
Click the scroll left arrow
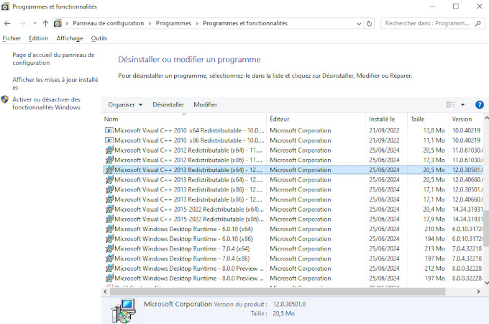[x=106, y=292]
